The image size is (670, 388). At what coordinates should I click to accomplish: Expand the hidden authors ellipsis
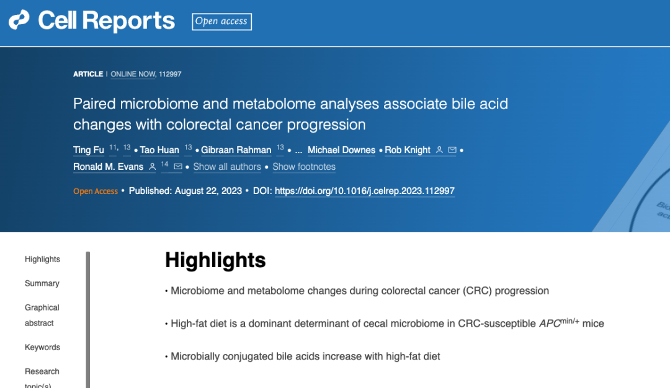point(298,150)
